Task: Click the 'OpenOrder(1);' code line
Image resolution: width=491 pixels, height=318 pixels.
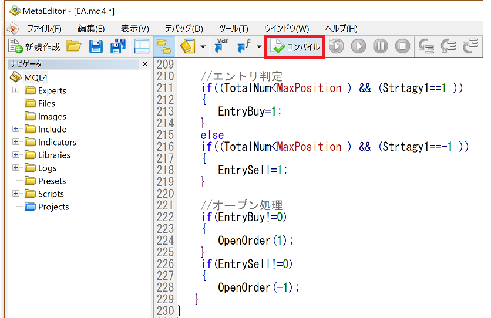Action: (x=255, y=241)
